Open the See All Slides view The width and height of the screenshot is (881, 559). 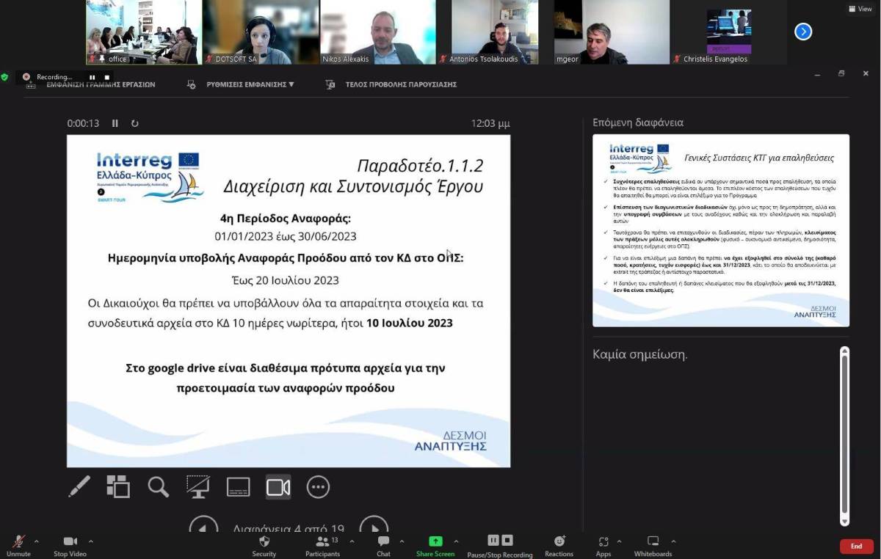(x=118, y=486)
